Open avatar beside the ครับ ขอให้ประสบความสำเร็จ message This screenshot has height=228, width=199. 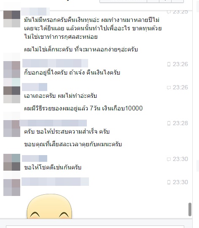pos(12,129)
